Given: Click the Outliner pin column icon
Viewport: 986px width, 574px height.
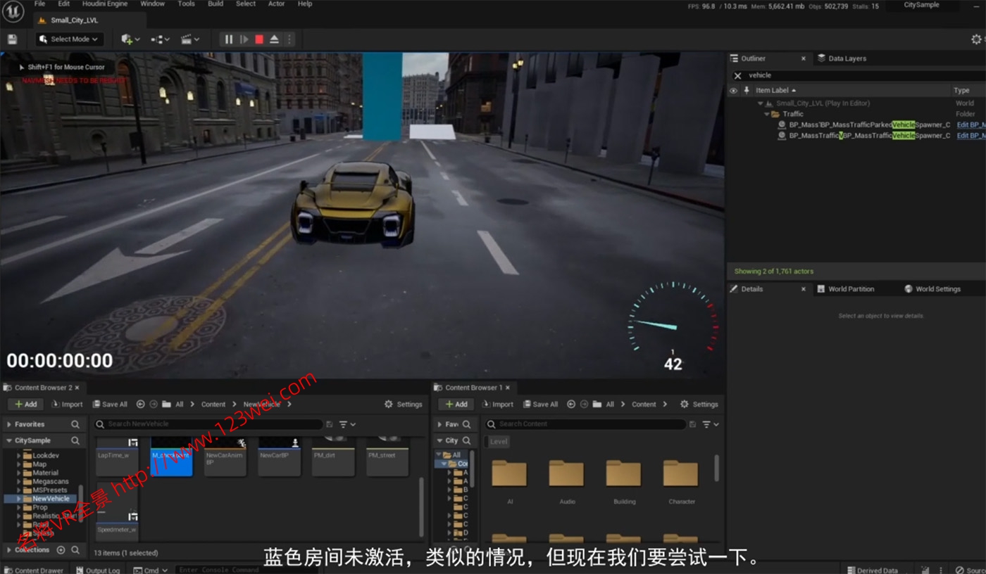Looking at the screenshot, I should tap(747, 90).
